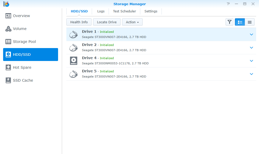Open the filter funnel icon
259x154 pixels.
coord(229,22)
